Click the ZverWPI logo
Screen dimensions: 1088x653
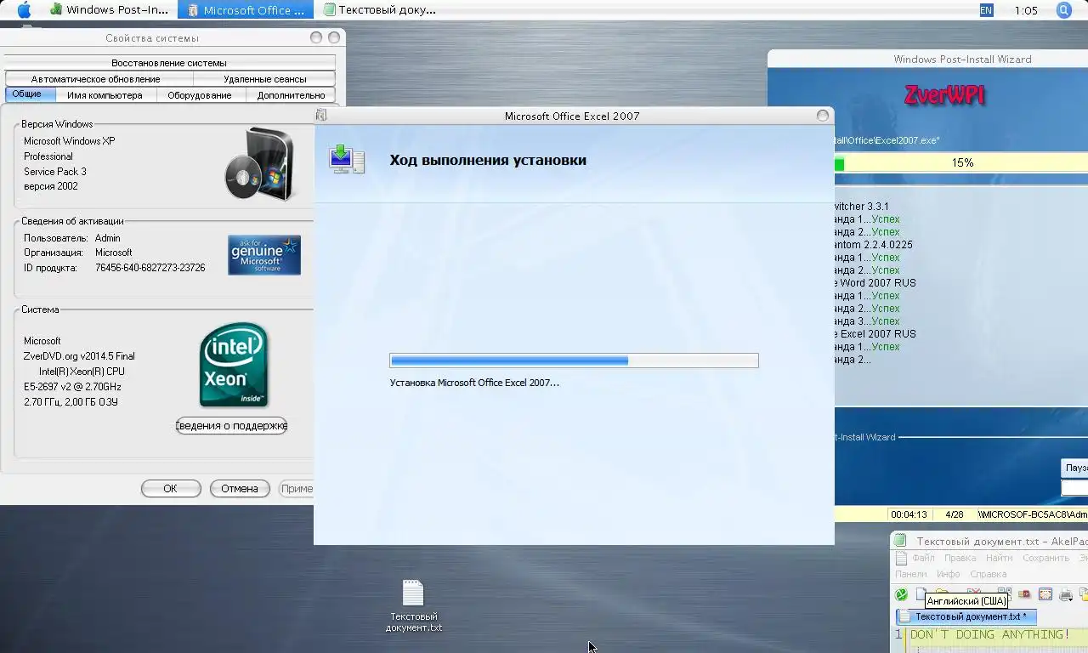tap(944, 95)
